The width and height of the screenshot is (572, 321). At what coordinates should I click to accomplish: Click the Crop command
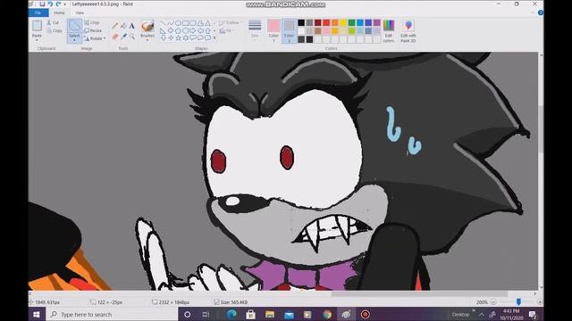[x=92, y=23]
